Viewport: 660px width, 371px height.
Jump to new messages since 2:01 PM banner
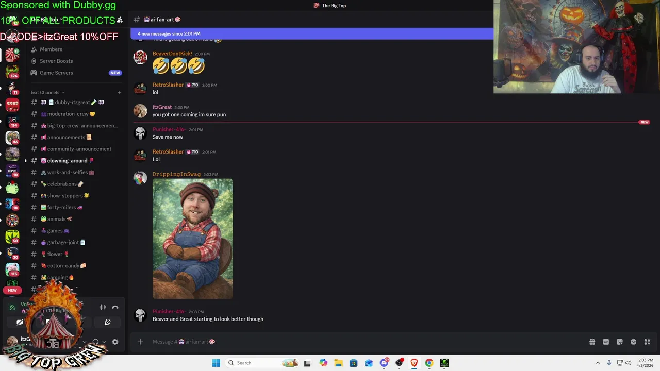312,33
